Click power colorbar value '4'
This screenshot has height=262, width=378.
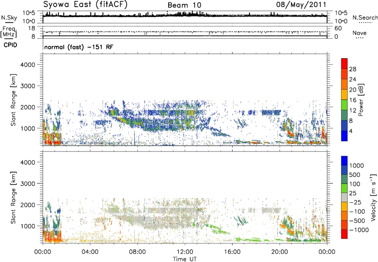351,131
